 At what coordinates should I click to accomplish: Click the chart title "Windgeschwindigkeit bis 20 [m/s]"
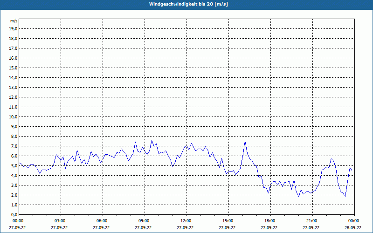coord(188,4)
